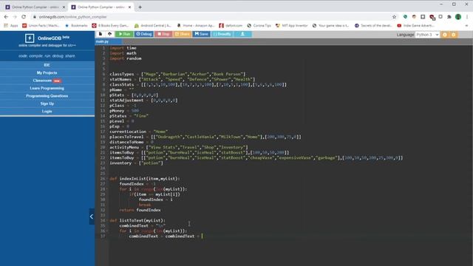Start the Debug session
473x266 pixels.
[144, 34]
